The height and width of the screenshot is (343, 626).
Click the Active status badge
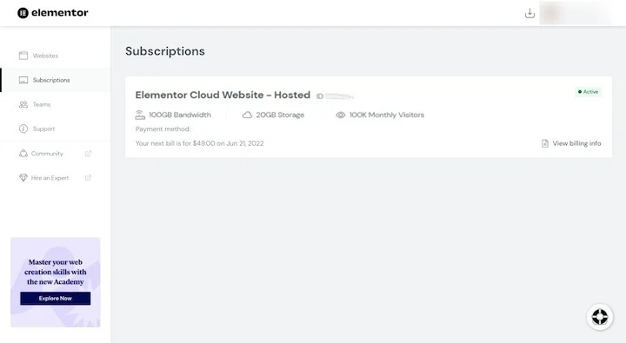pyautogui.click(x=588, y=92)
